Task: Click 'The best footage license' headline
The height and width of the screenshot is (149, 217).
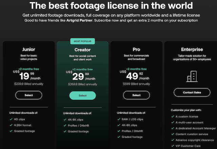Action: pyautogui.click(x=111, y=6)
